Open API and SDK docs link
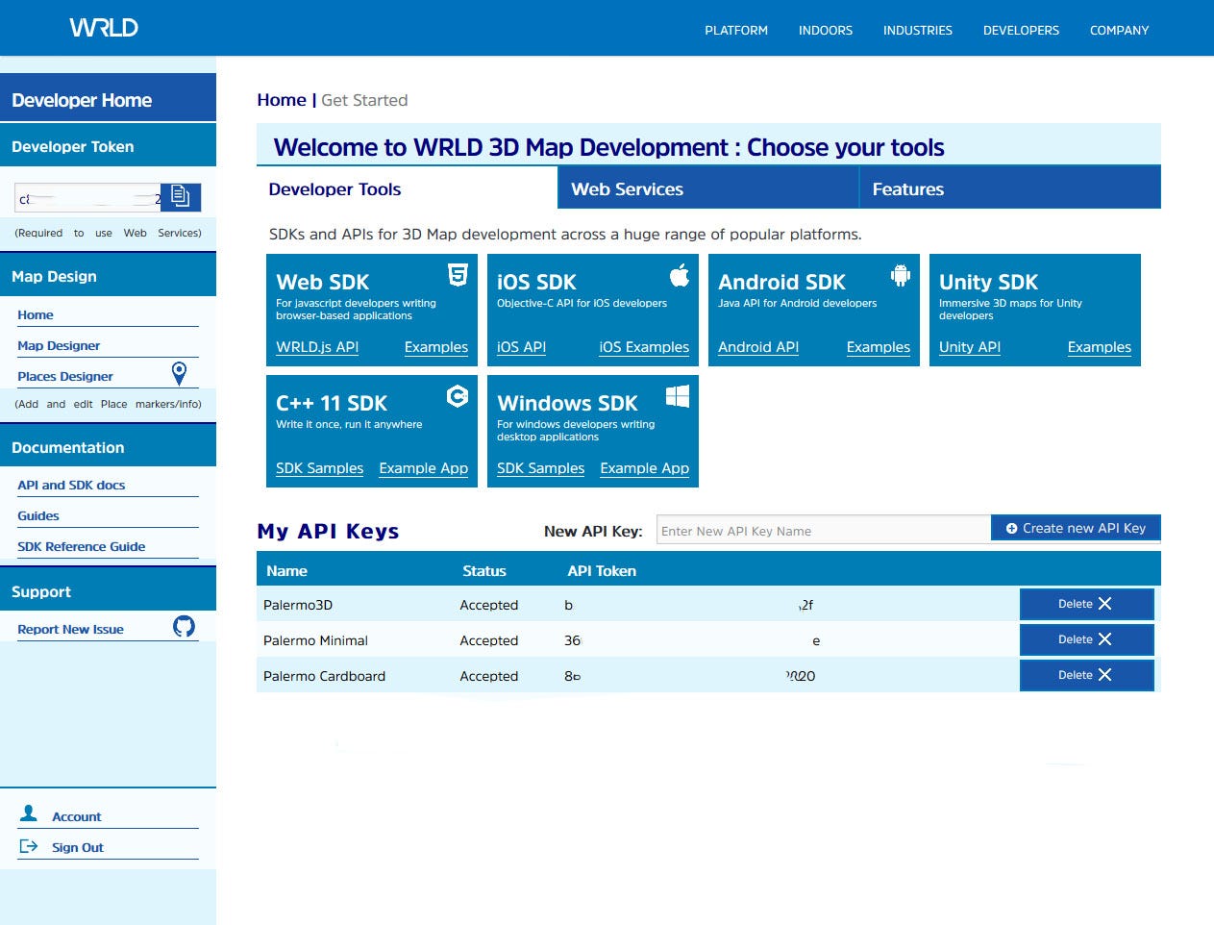The image size is (1214, 925). 71,486
